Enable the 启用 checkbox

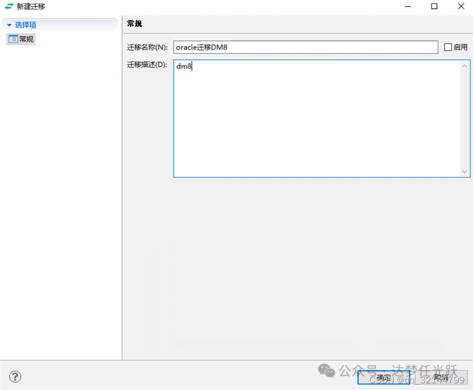click(448, 47)
